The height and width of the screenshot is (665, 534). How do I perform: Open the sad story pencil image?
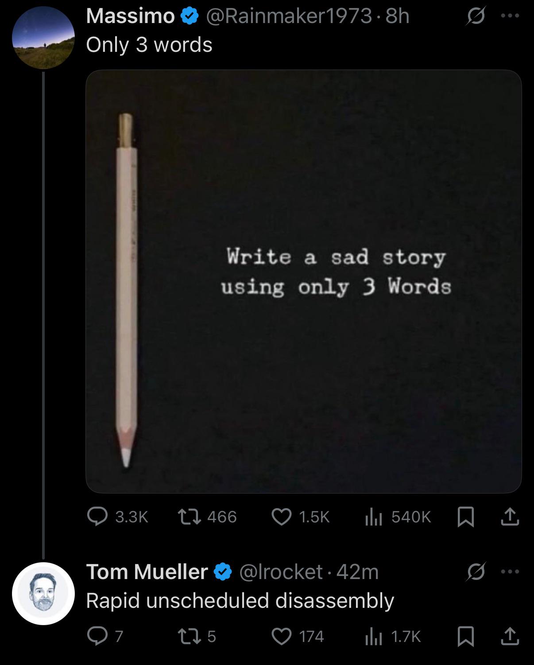[x=304, y=281]
